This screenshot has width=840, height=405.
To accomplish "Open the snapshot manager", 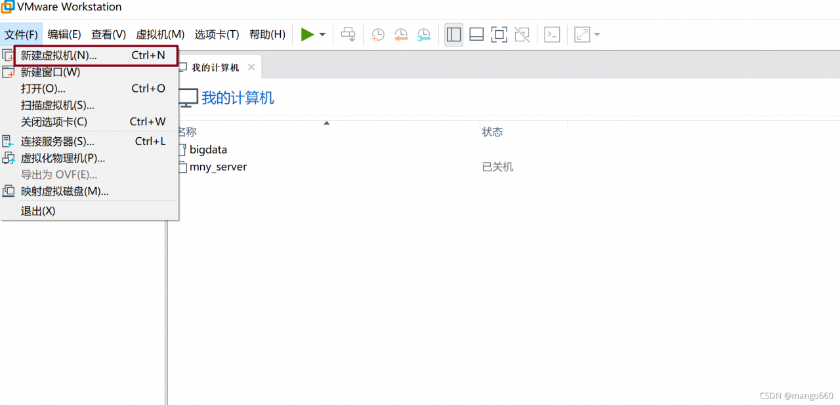I will point(423,34).
